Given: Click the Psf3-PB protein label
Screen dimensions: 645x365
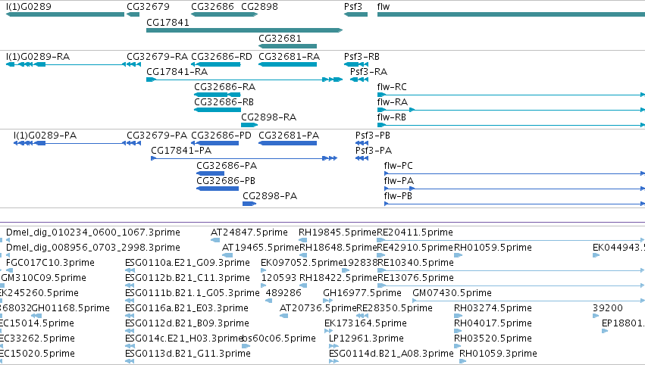Looking at the screenshot, I should (373, 136).
